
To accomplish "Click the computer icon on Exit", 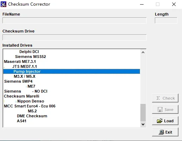I will (x=161, y=132).
